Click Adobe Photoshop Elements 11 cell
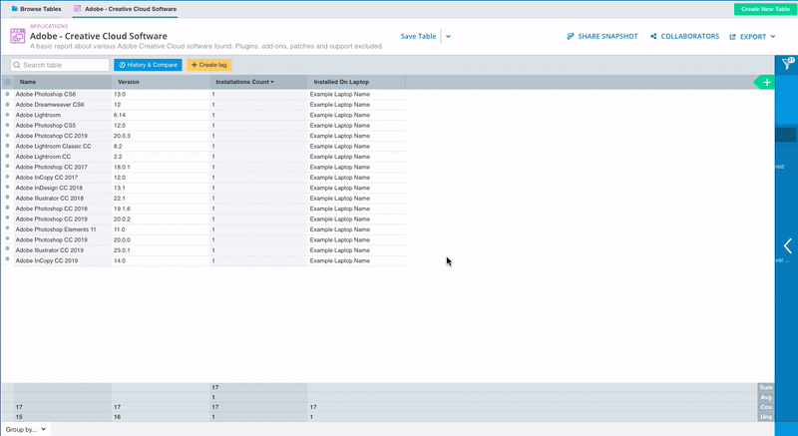 point(63,229)
